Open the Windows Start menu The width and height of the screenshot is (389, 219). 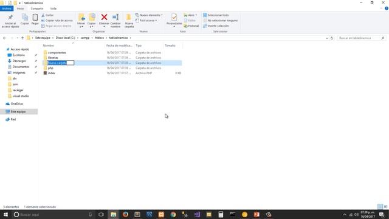pyautogui.click(x=5, y=215)
